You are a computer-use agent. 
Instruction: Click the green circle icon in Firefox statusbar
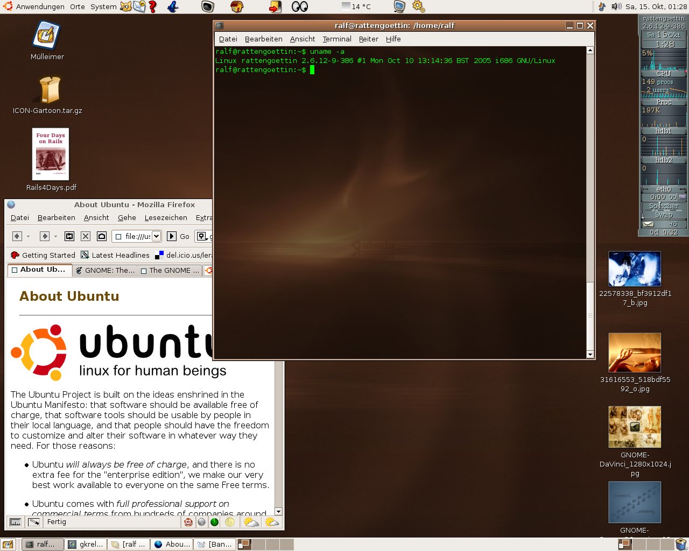click(x=214, y=522)
